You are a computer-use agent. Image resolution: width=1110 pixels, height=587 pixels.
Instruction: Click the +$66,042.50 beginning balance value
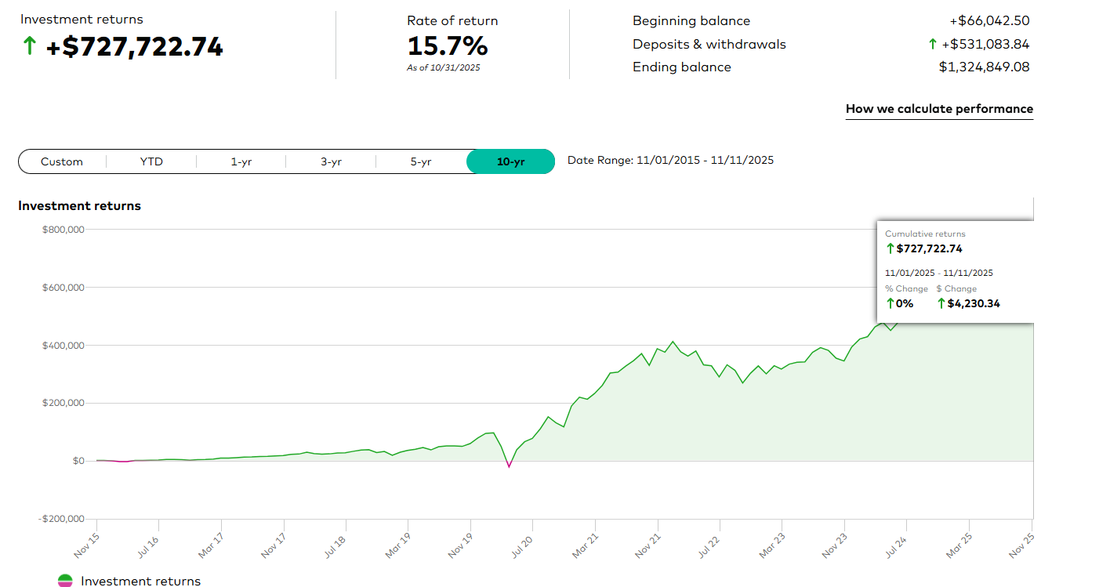pyautogui.click(x=988, y=21)
